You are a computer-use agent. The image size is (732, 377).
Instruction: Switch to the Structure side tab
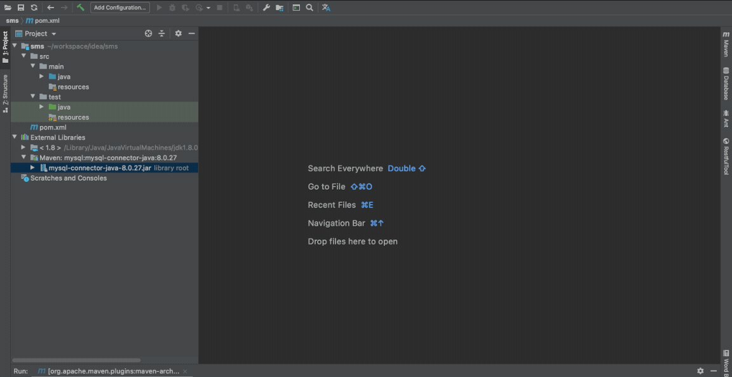[5, 93]
